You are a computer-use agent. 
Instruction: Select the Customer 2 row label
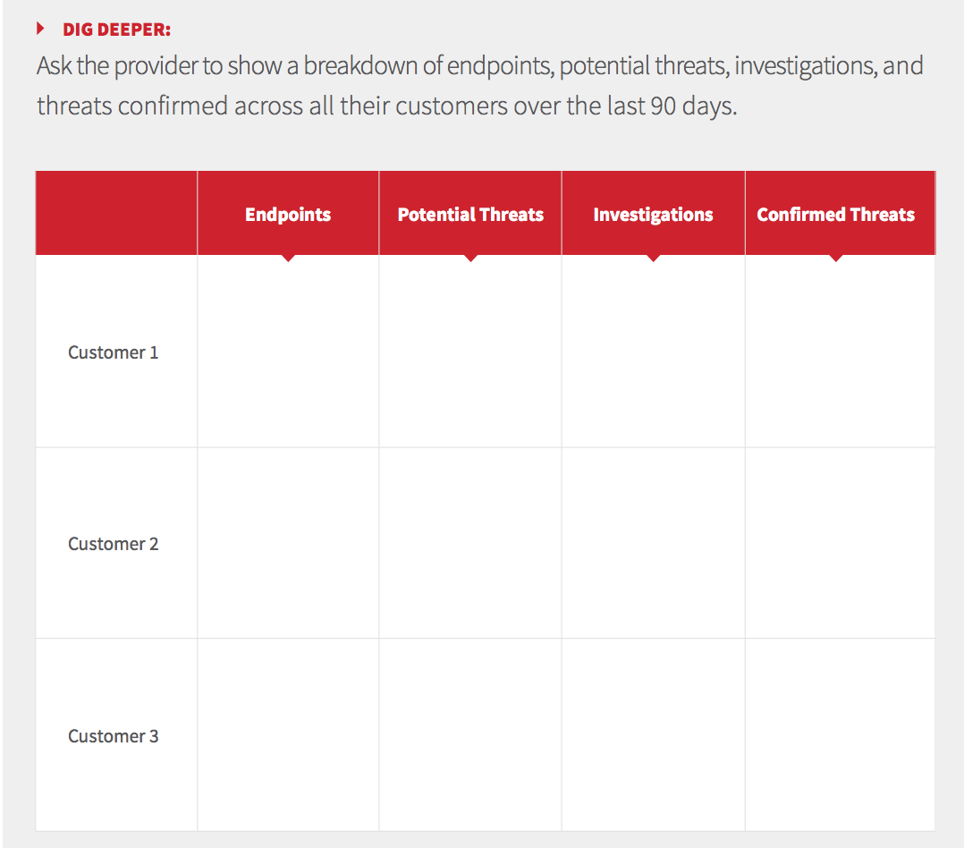coord(114,544)
